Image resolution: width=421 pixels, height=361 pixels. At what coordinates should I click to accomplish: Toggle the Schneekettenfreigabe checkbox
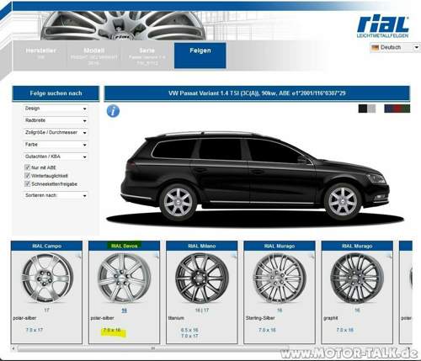tap(28, 183)
